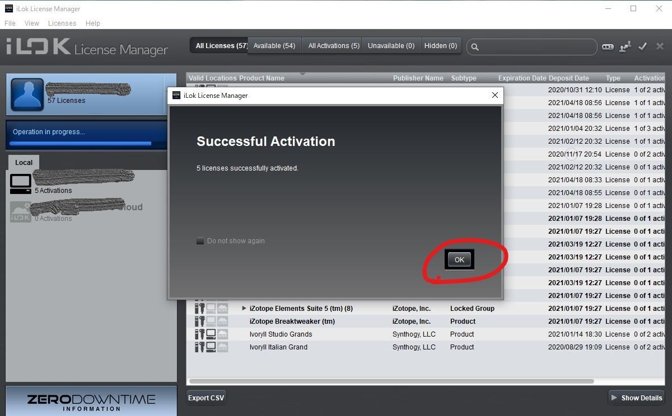Sort by the Valid Locations column header
The height and width of the screenshot is (416, 672).
212,78
